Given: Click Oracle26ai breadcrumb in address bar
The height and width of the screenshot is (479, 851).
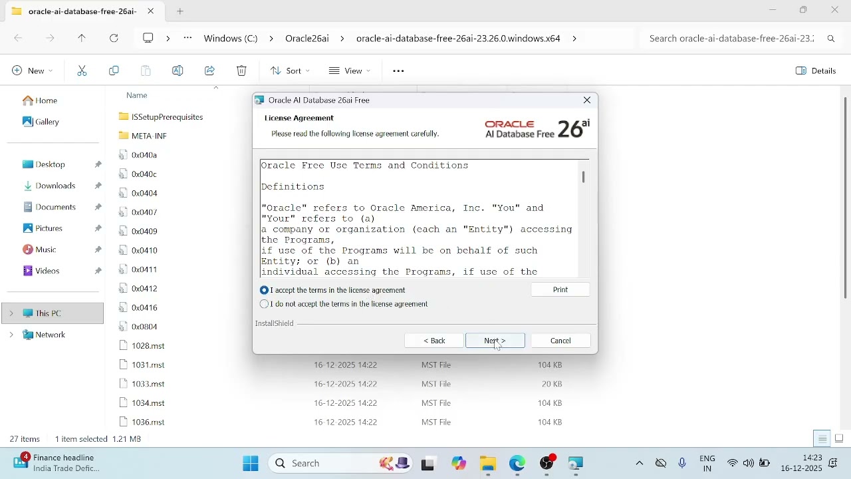Looking at the screenshot, I should (307, 39).
